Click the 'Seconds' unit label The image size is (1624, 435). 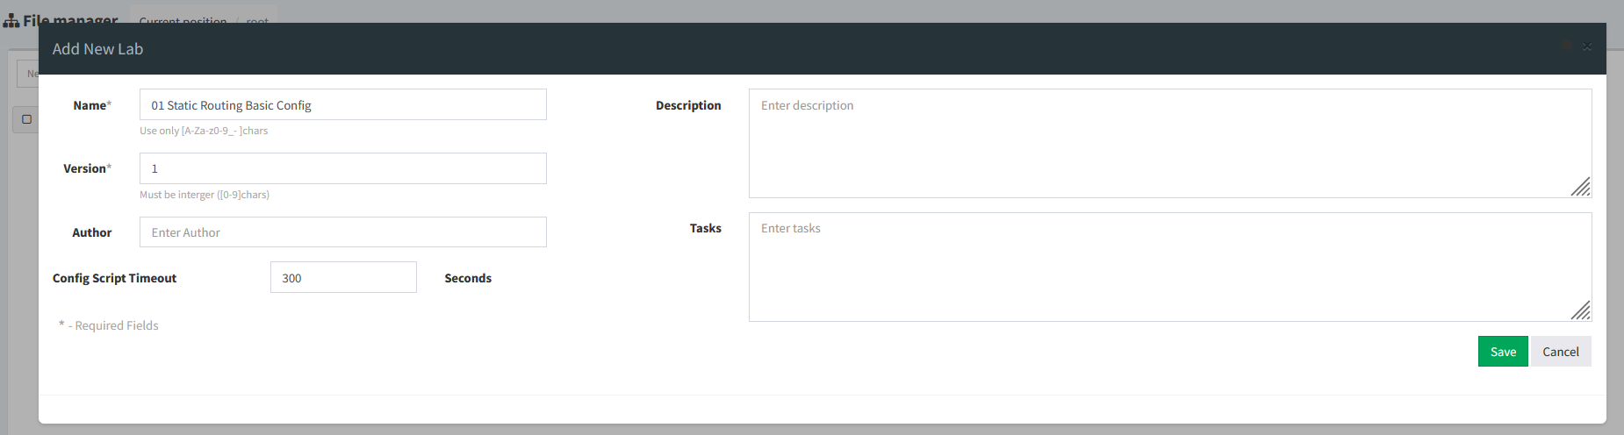click(468, 278)
